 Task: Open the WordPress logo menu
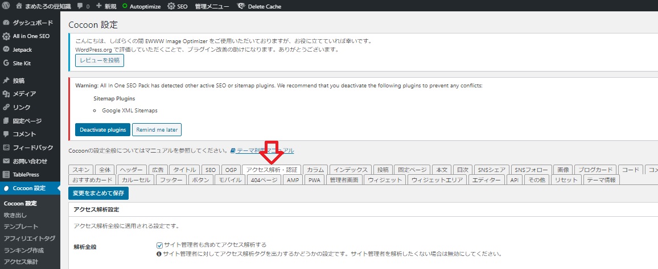click(x=6, y=6)
